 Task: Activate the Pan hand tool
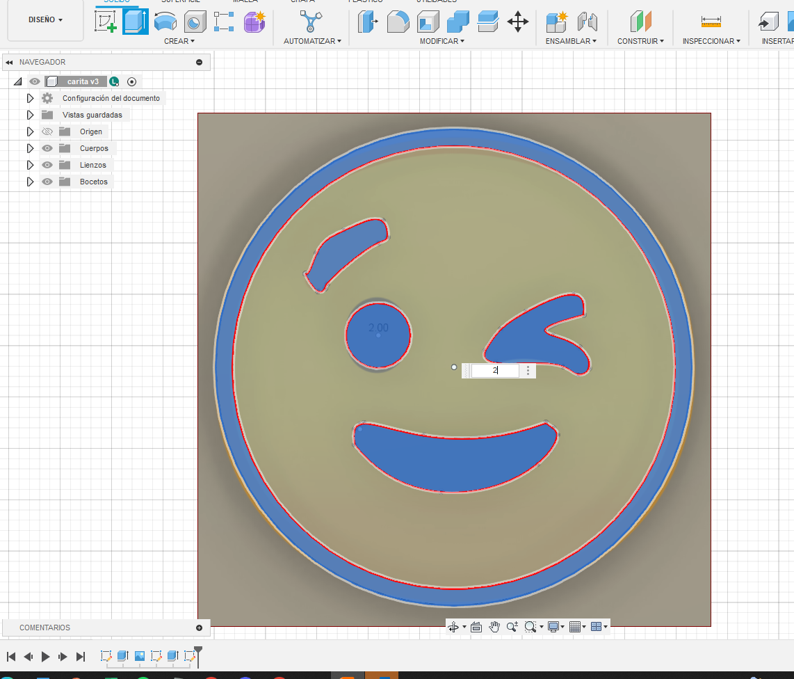click(x=494, y=627)
